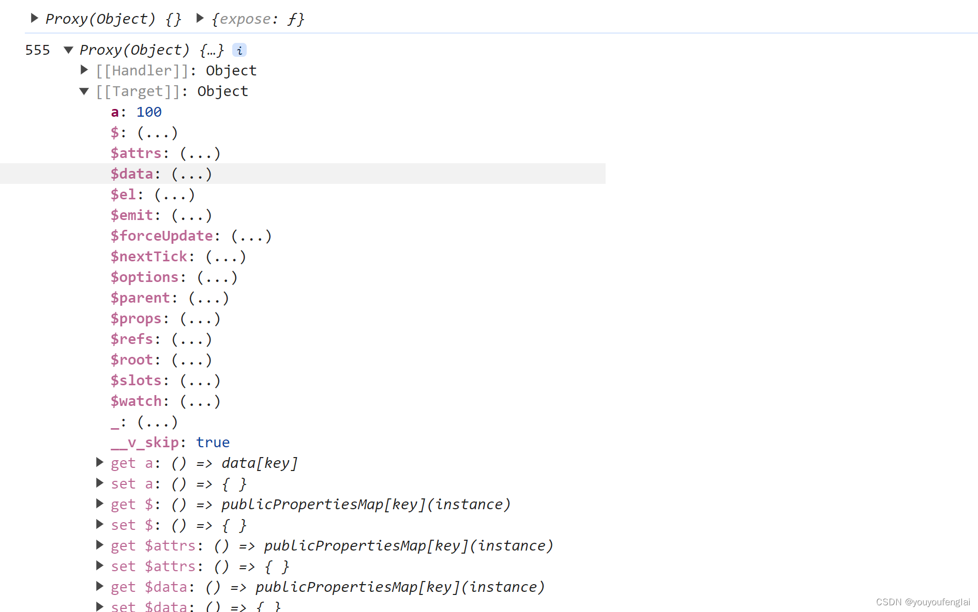
Task: Invoke the $attrs getter (...)
Action: [200, 153]
